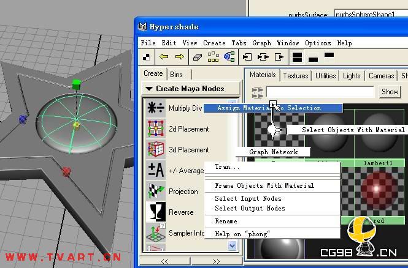The image size is (408, 268).
Task: Open the Edit menu
Action: 169,43
